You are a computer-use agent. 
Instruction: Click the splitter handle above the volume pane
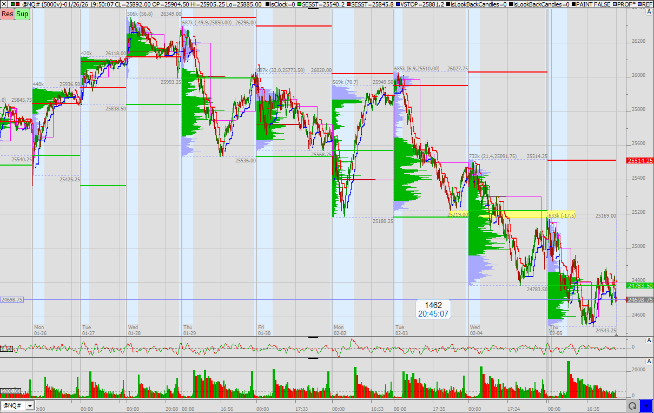pyautogui.click(x=313, y=358)
